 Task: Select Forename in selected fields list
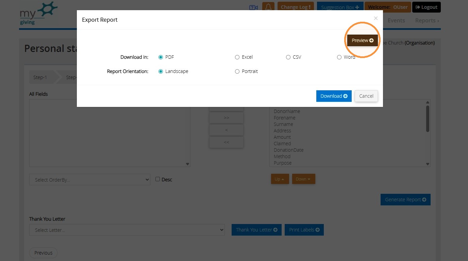285,118
